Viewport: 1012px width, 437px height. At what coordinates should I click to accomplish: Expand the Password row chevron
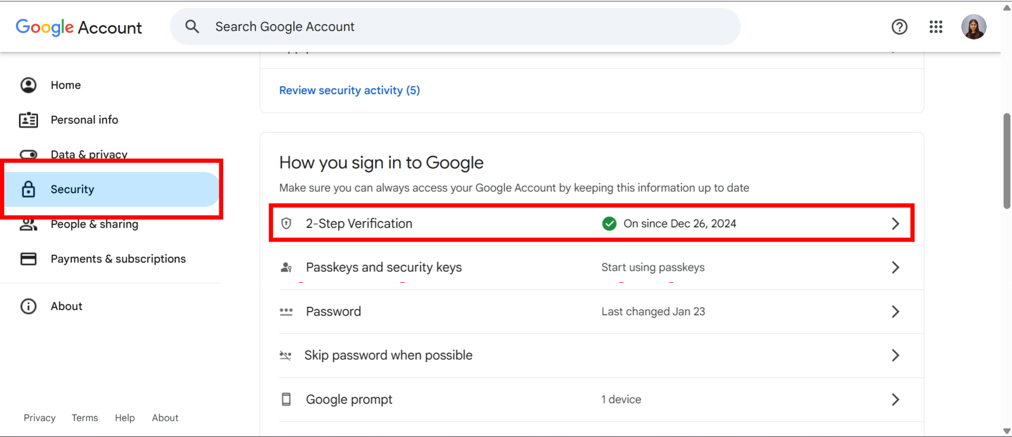point(895,312)
